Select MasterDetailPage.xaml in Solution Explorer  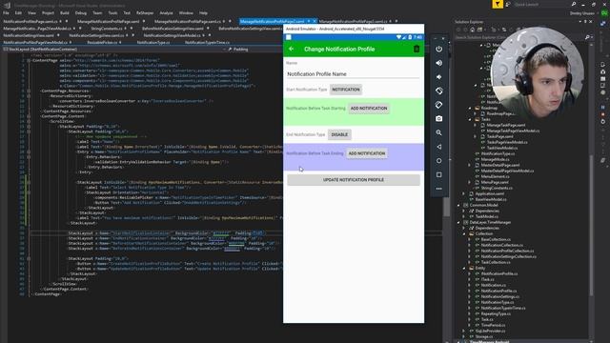[500, 165]
